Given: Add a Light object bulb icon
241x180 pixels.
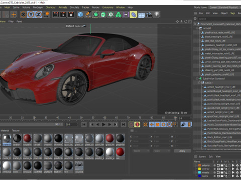Looking at the screenshot, I should coord(157,14).
